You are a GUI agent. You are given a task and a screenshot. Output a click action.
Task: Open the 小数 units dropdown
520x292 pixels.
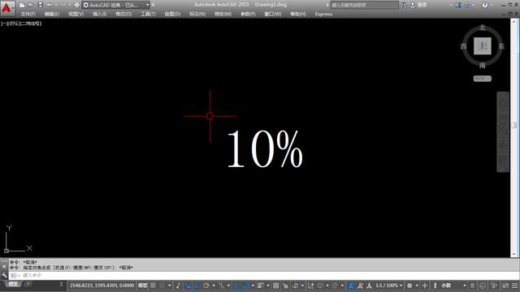(x=453, y=286)
